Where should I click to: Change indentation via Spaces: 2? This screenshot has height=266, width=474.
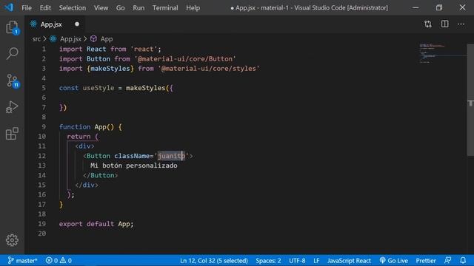click(268, 260)
